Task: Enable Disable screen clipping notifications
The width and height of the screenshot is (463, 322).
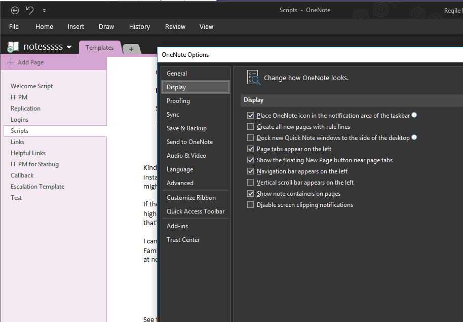Action: (250, 205)
